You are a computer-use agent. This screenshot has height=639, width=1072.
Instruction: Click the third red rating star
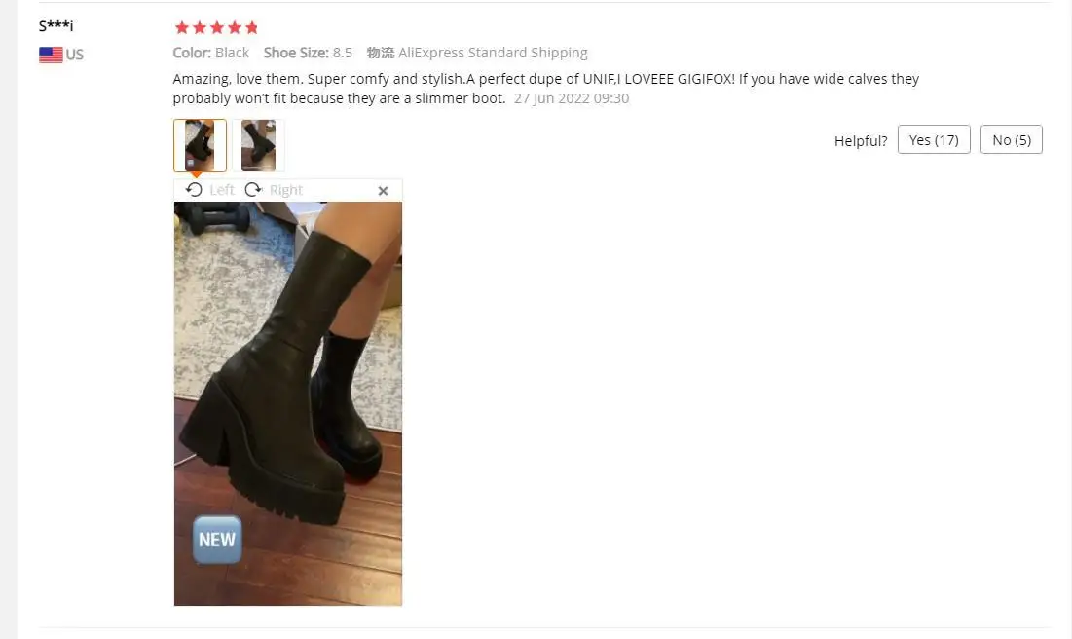(217, 27)
